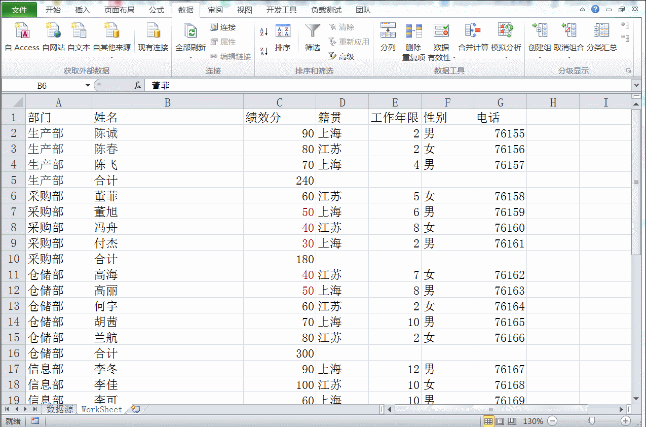Click the insert new worksheet tab icon
This screenshot has height=427, width=646.
point(135,409)
